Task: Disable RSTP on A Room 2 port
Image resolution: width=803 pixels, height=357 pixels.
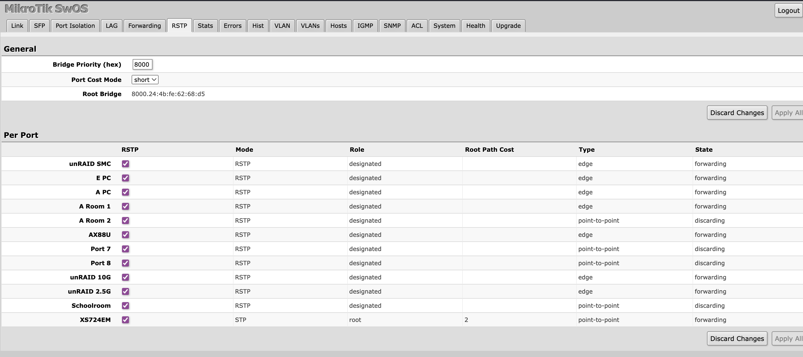Action: click(125, 221)
